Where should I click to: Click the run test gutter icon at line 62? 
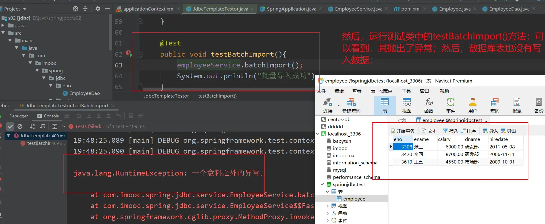tap(129, 54)
